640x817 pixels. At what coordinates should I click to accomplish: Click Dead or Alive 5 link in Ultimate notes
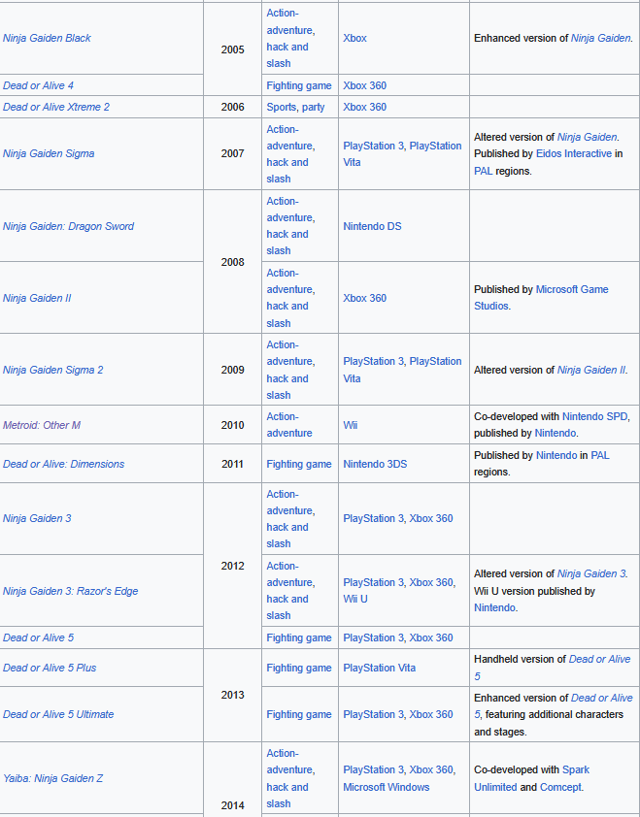(554, 706)
